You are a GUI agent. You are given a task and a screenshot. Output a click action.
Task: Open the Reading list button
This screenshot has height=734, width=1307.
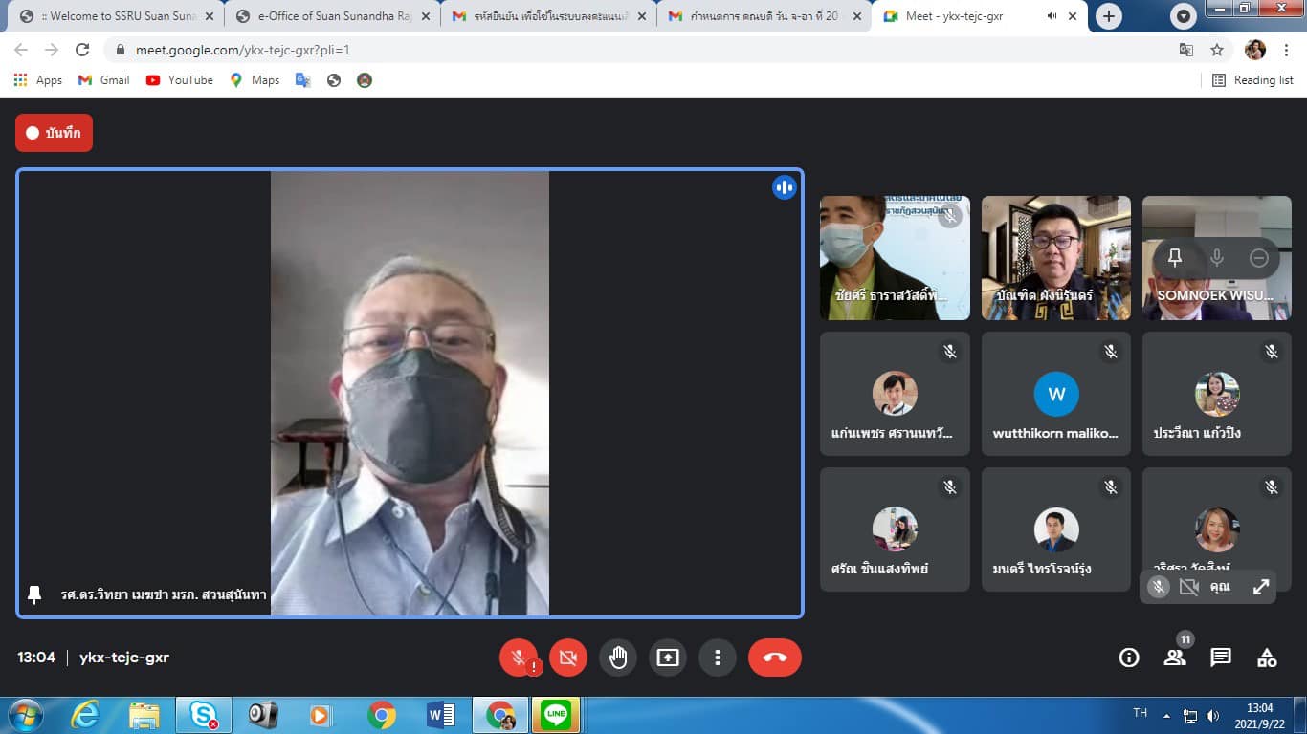[x=1252, y=80]
